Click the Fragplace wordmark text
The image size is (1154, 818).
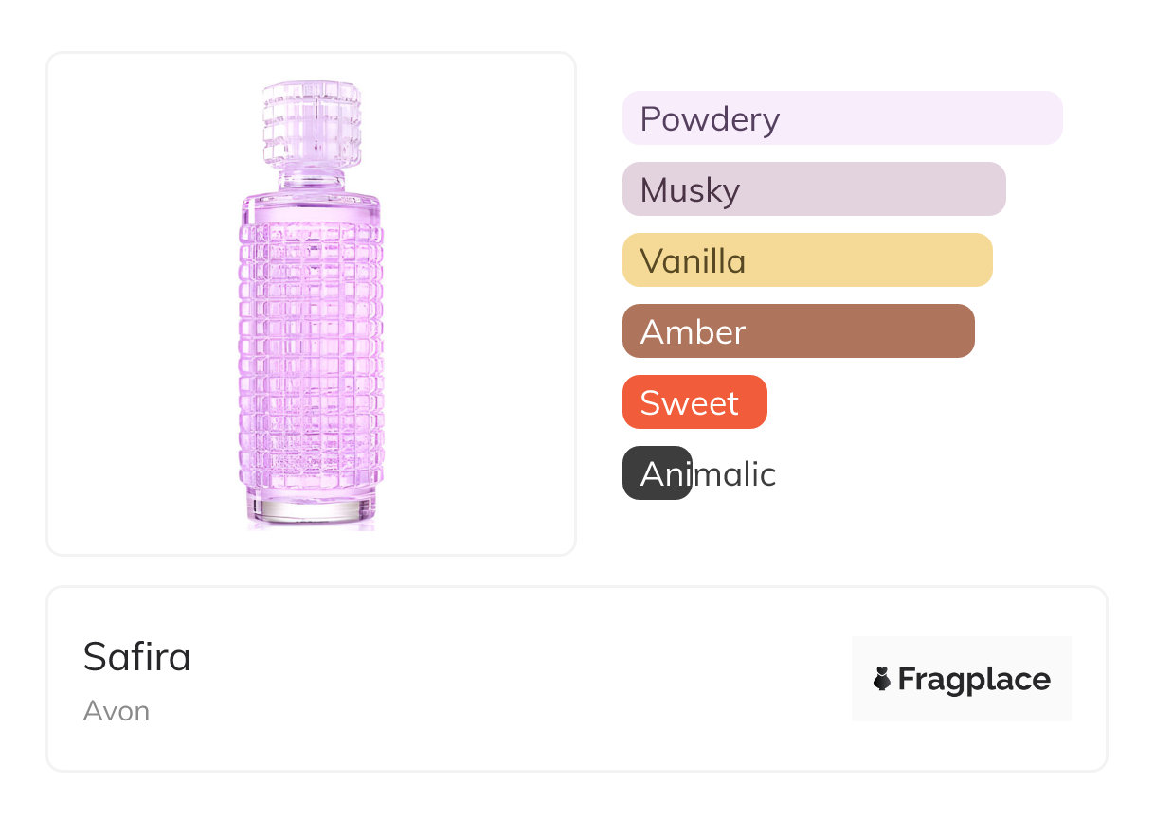[x=974, y=680]
